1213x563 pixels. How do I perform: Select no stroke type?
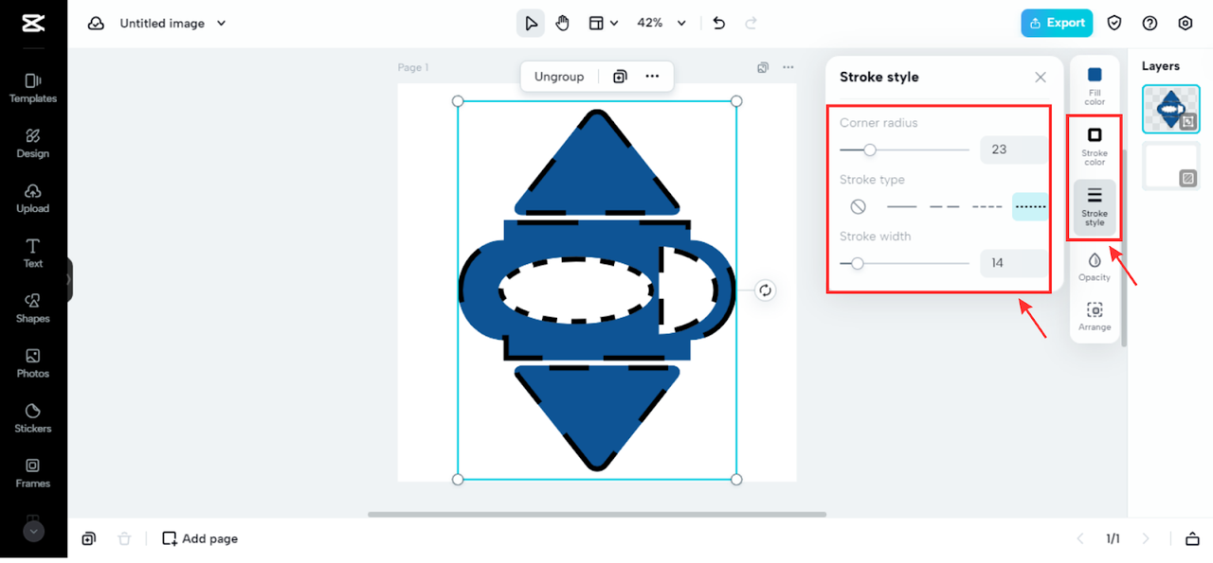[x=859, y=206]
